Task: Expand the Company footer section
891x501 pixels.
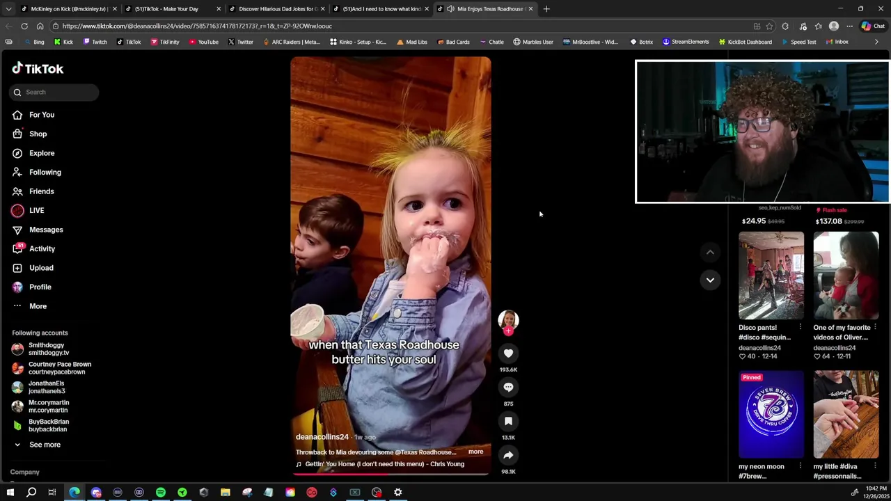Action: click(25, 472)
